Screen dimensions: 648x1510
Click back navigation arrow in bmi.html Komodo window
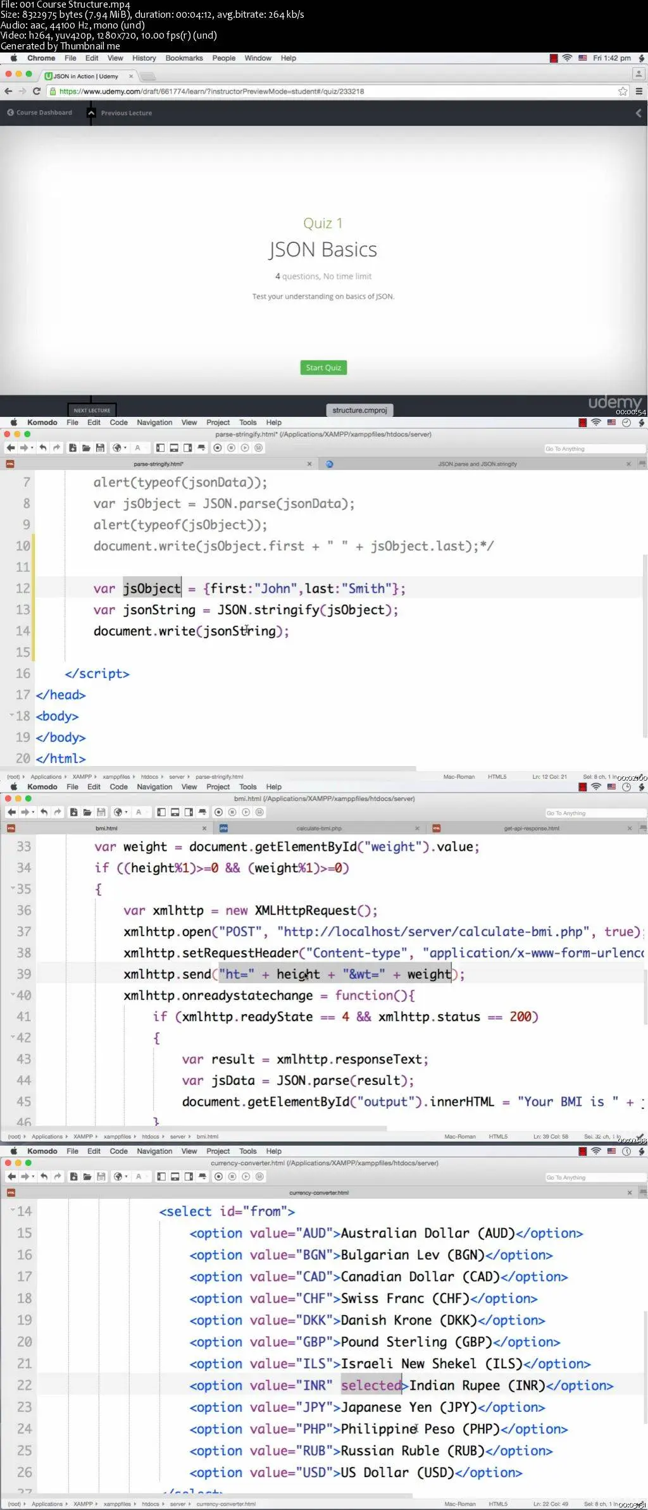pyautogui.click(x=10, y=812)
